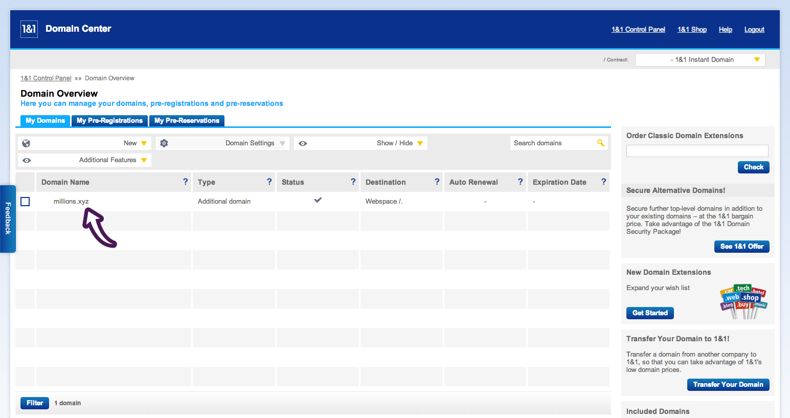The width and height of the screenshot is (790, 418).
Task: Click the eye icon beside Additional Features
Action: click(x=27, y=160)
